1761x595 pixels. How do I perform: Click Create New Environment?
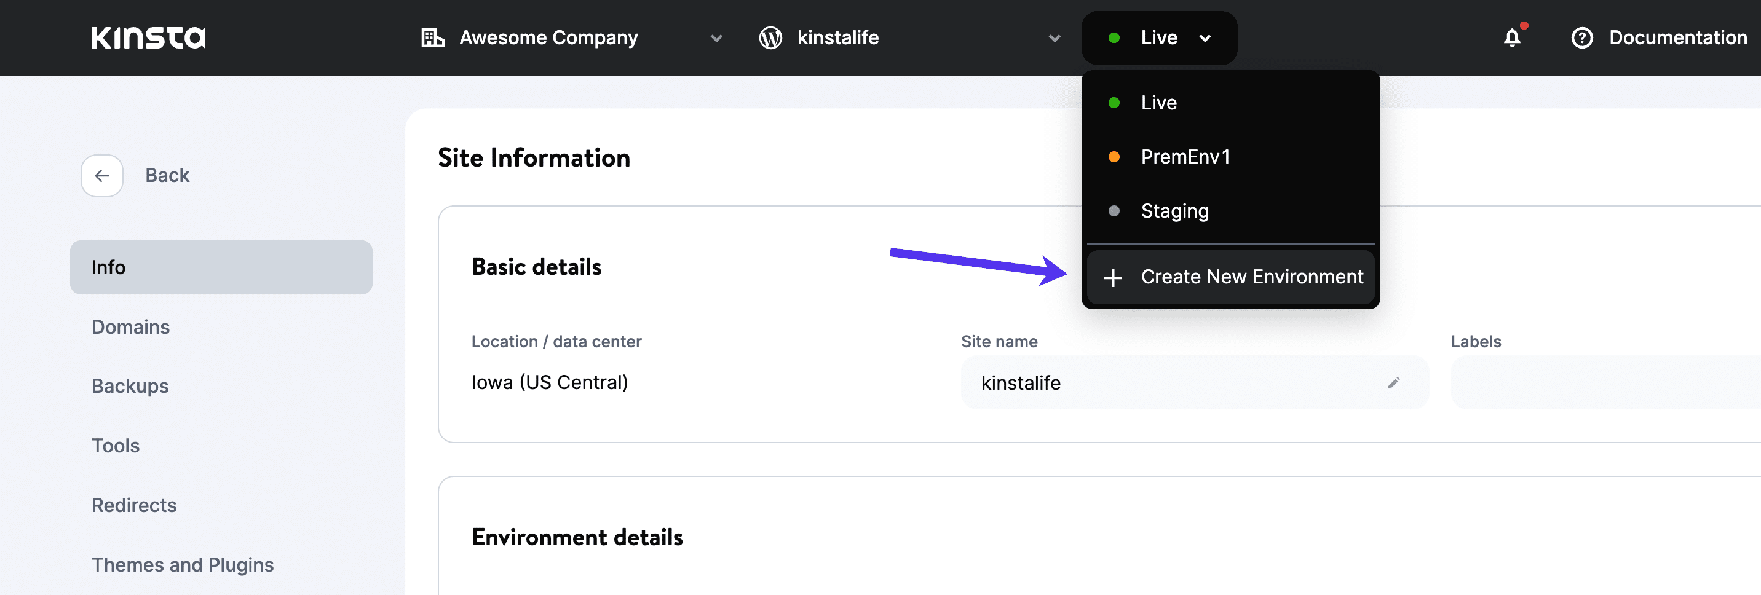(x=1251, y=277)
